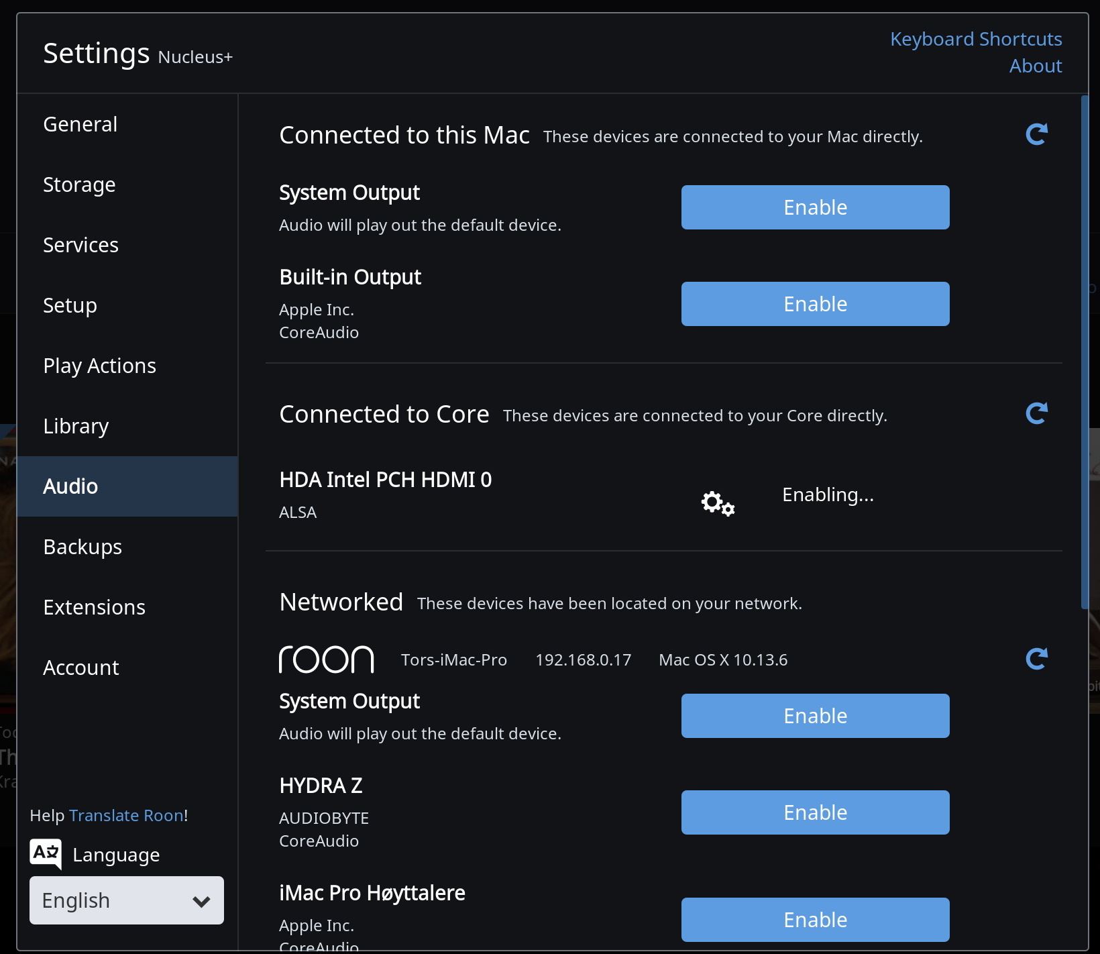
Task: Open the General settings tab
Action: pyautogui.click(x=127, y=124)
